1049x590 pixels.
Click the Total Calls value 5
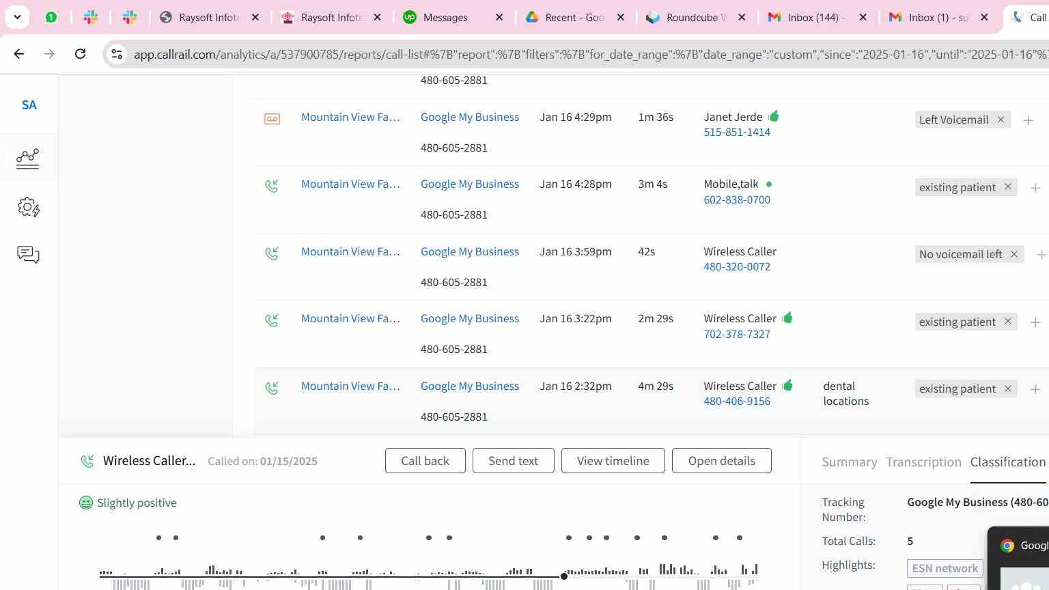(x=910, y=542)
